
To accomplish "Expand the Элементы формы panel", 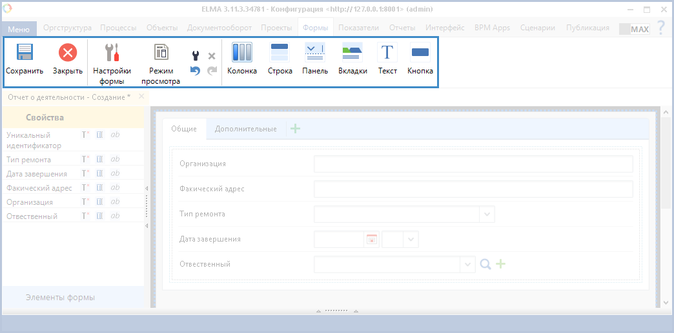I will click(x=60, y=297).
